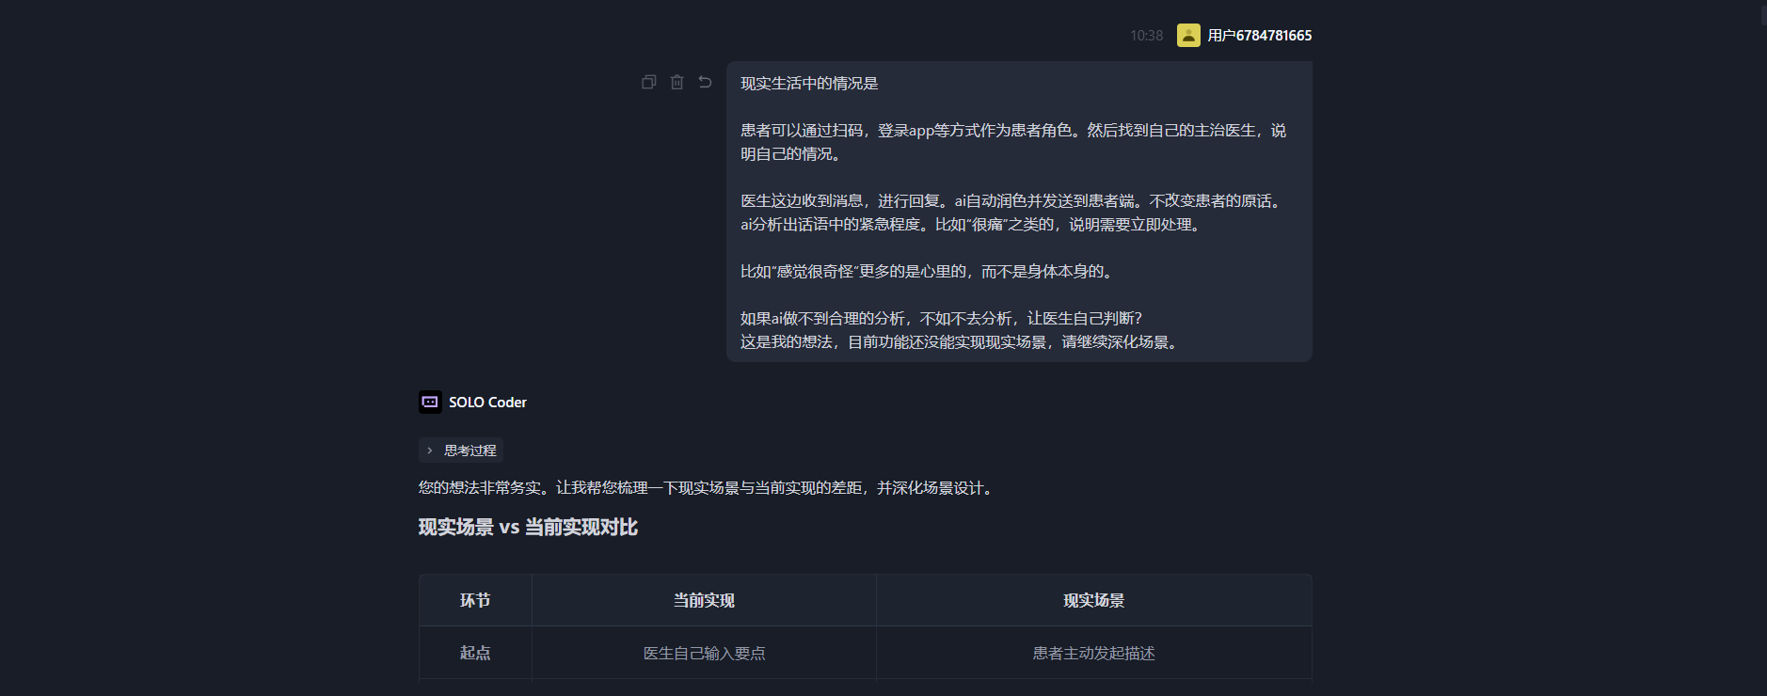Click the 患者主动发起描述 table cell
Screen dimensions: 1767x696
point(1093,653)
